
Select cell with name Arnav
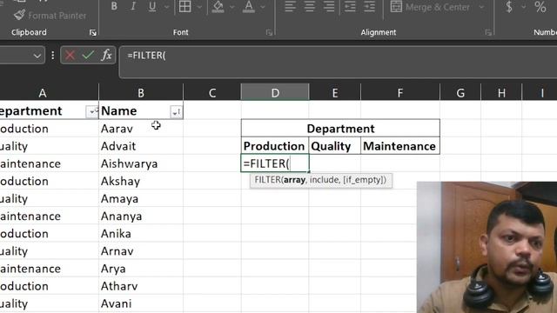141,251
